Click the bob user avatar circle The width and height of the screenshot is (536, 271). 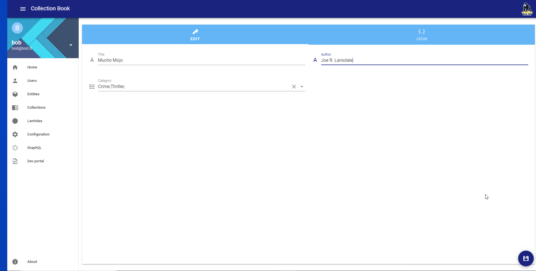pyautogui.click(x=17, y=28)
